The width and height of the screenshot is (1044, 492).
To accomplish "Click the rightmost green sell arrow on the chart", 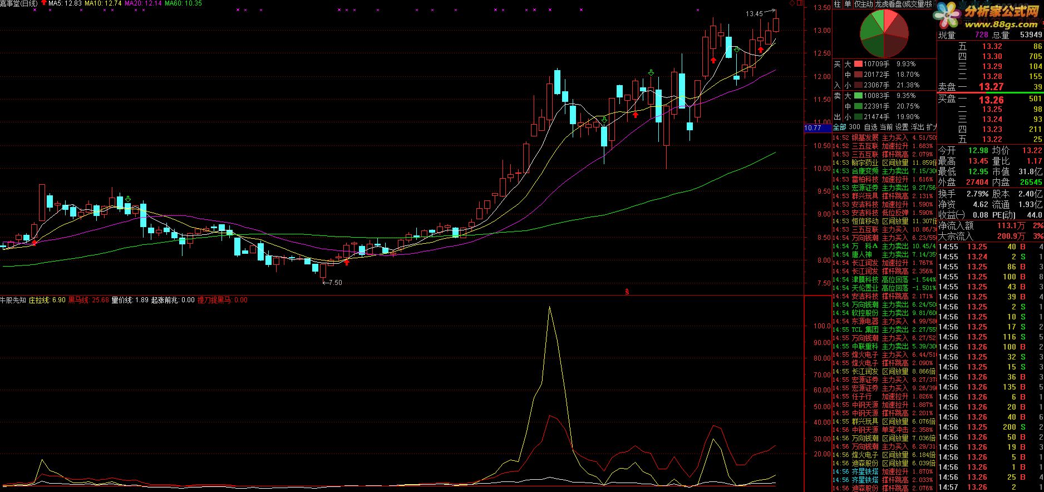I will pyautogui.click(x=736, y=50).
